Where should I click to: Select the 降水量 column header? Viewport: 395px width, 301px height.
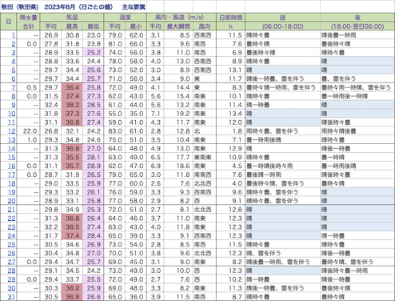pos(29,18)
